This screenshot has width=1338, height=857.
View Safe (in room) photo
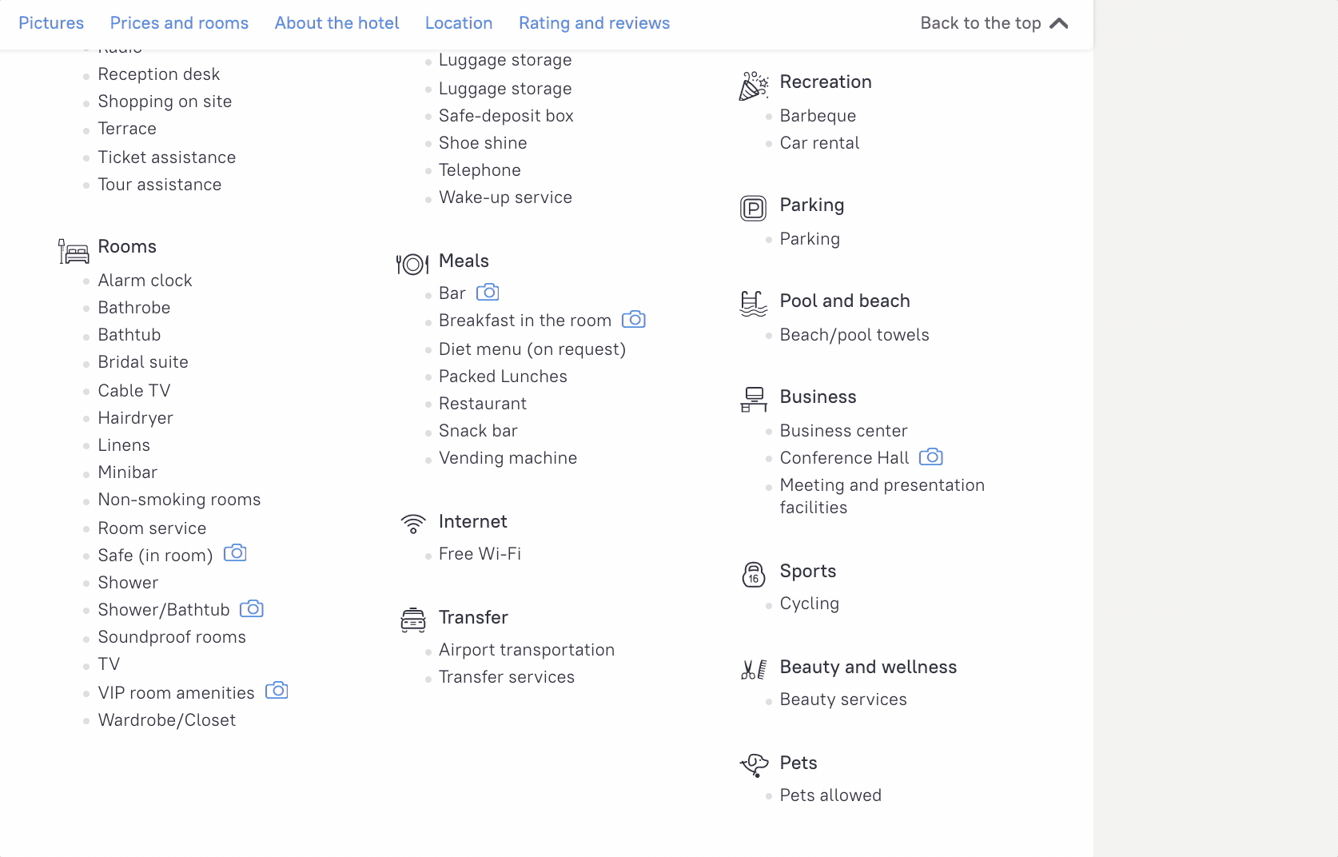pos(235,553)
